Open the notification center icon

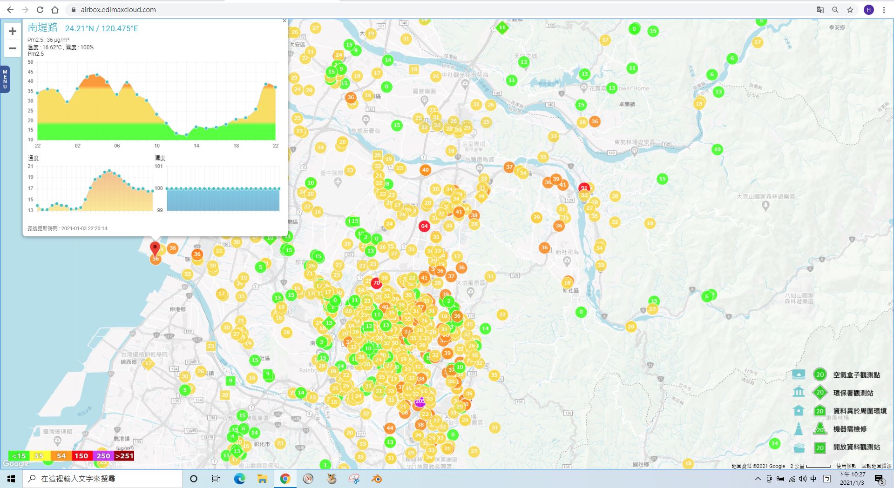coord(879,479)
